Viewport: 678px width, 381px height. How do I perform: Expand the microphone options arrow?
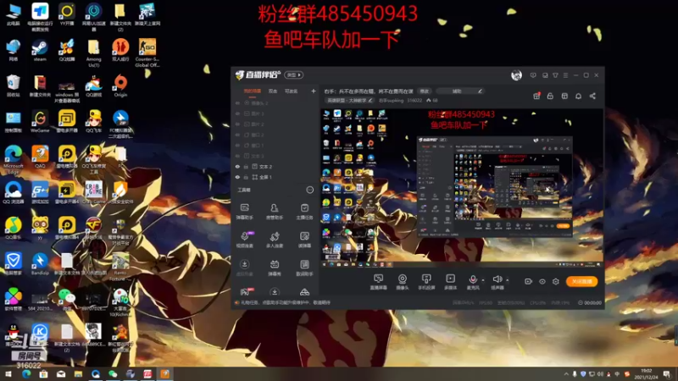pyautogui.click(x=483, y=280)
